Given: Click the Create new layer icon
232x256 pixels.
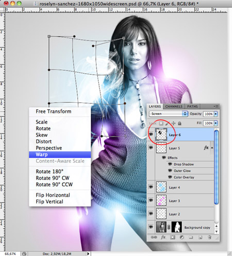Looking at the screenshot, I should pos(200,237).
